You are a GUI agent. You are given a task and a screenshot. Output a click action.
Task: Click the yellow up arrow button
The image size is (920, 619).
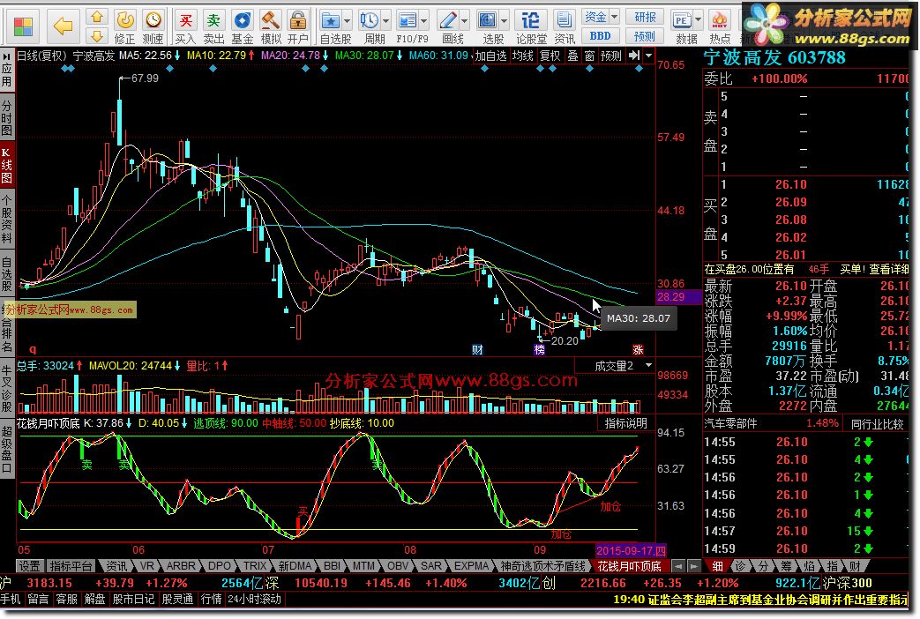tap(97, 17)
